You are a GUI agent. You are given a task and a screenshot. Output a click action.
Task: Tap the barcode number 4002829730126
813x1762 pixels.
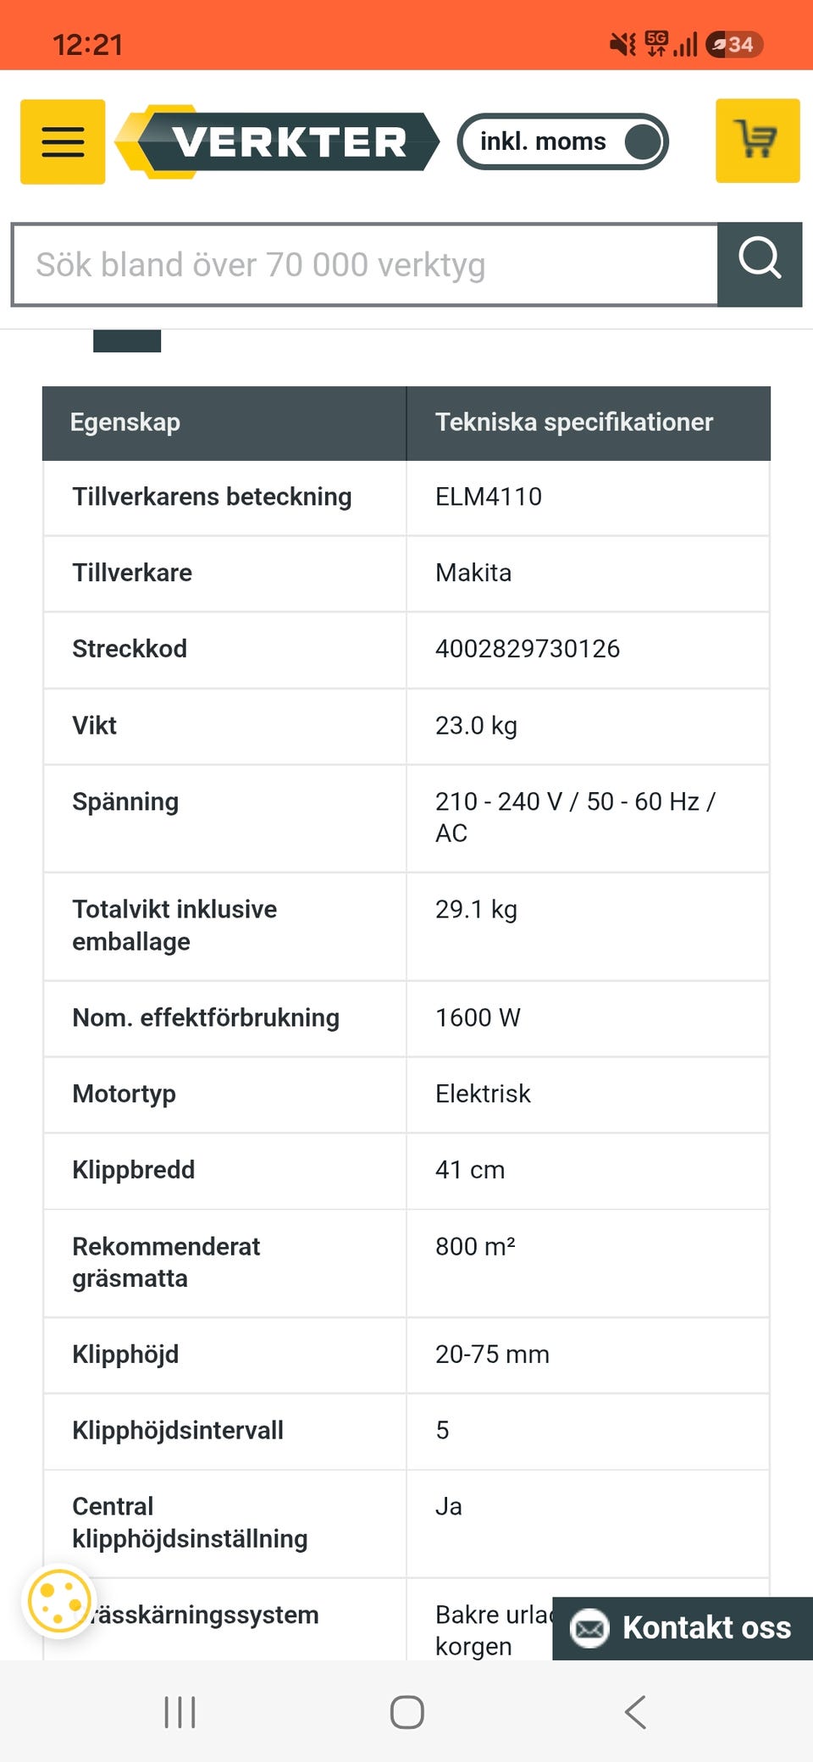pos(528,649)
